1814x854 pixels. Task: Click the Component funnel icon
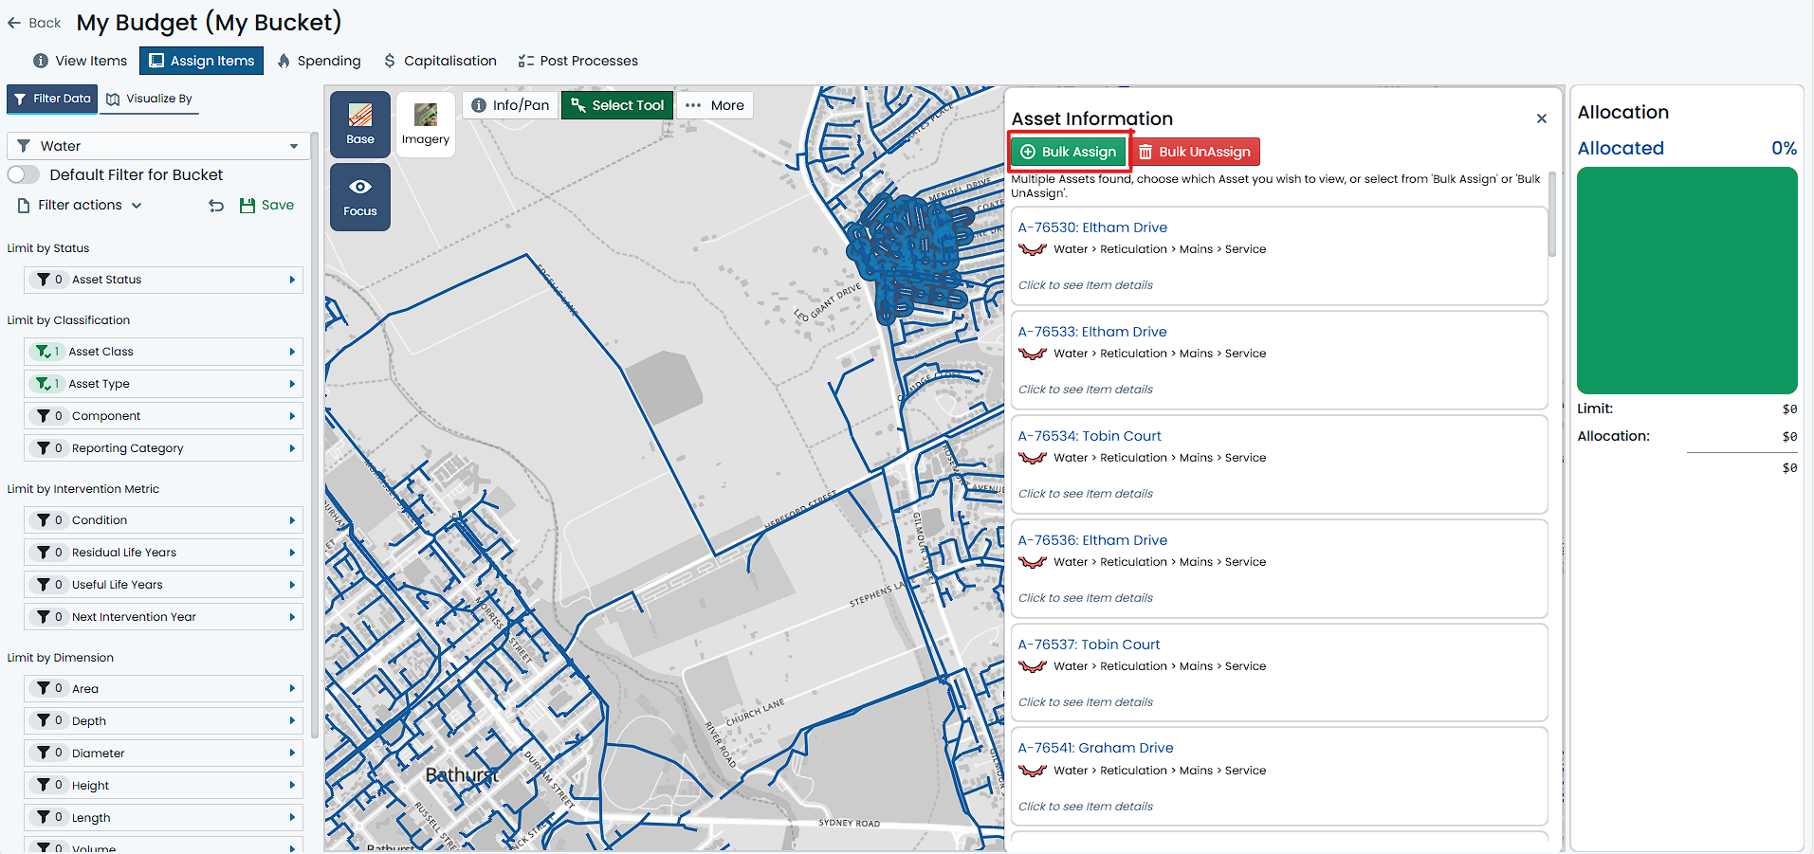coord(44,416)
